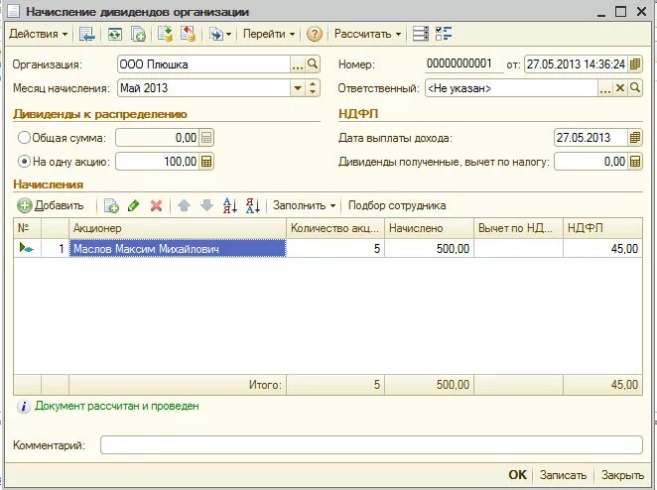
Task: Select the Маслов Максим Михайлович row cell
Action: click(178, 248)
